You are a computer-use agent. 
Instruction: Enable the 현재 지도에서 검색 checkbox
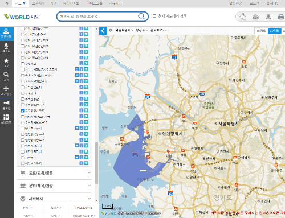pyautogui.click(x=154, y=16)
